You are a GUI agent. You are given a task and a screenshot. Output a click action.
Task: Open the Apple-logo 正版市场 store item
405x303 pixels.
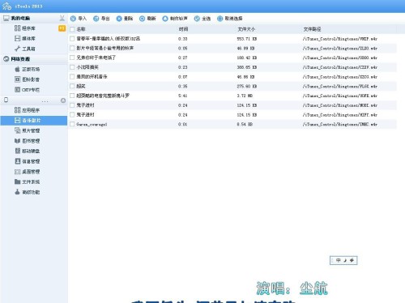pos(27,69)
